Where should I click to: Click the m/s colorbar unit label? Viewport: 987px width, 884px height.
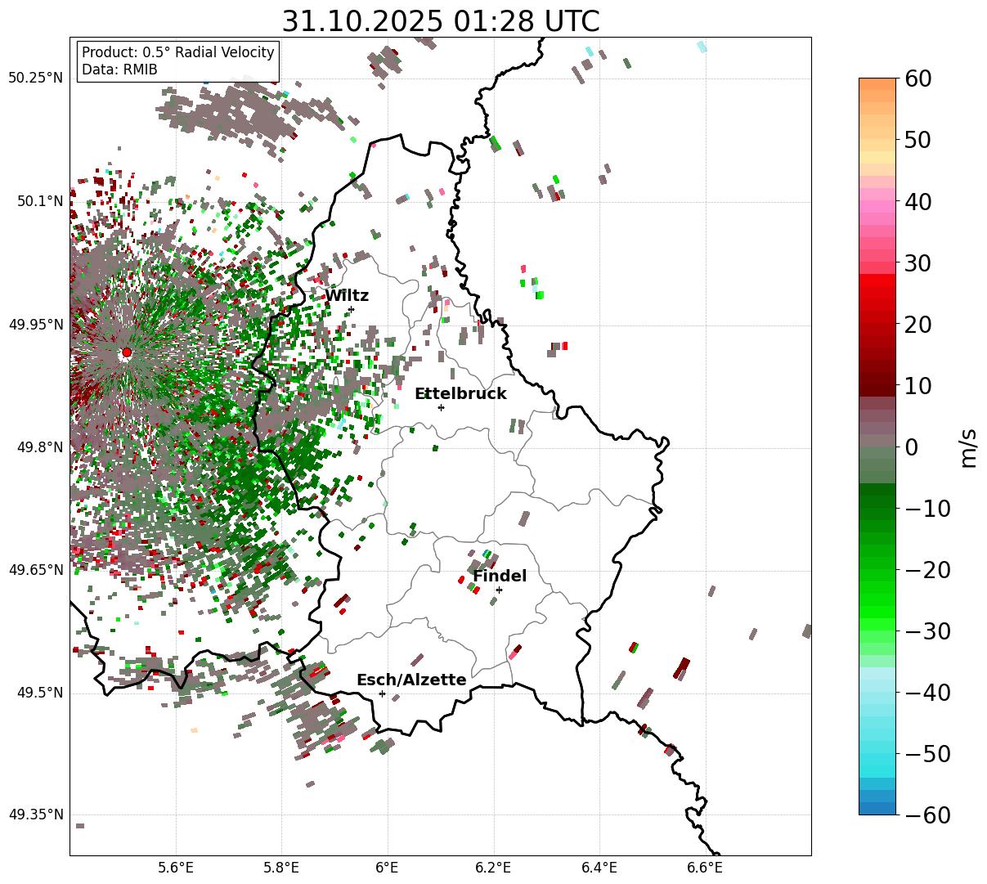[x=969, y=447]
